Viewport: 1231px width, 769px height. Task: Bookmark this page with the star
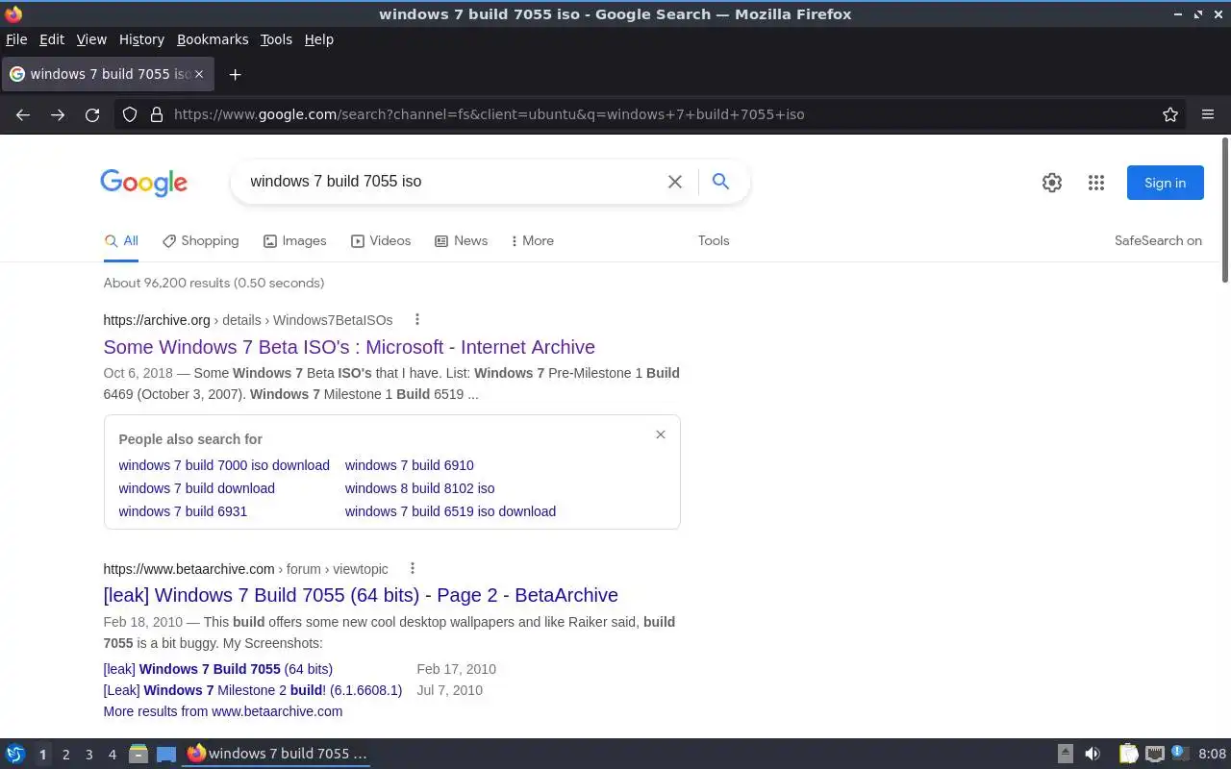click(1170, 114)
